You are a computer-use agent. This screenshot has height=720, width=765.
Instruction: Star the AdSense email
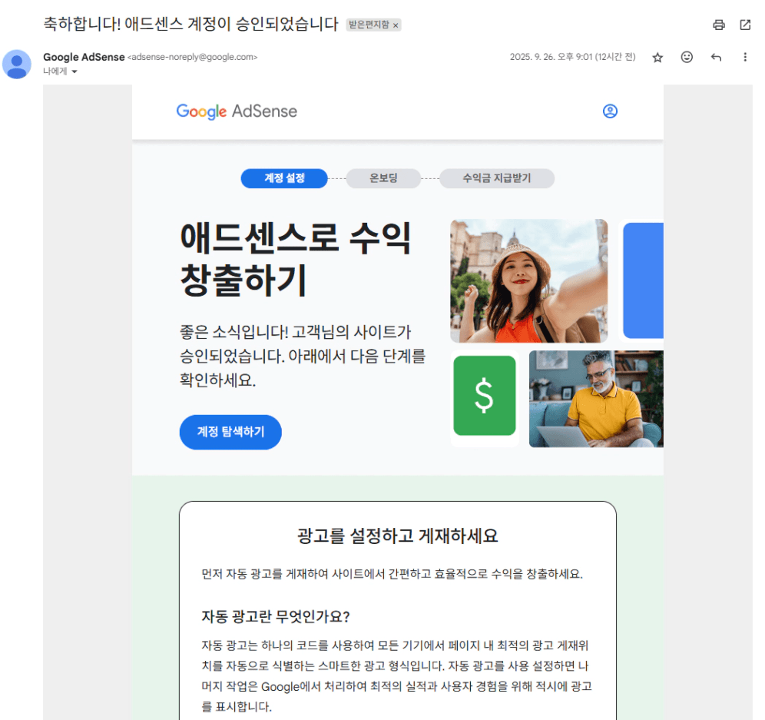click(657, 58)
